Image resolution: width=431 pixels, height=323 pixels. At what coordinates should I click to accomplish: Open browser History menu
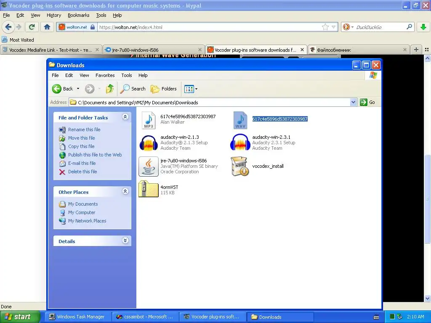pyautogui.click(x=54, y=16)
